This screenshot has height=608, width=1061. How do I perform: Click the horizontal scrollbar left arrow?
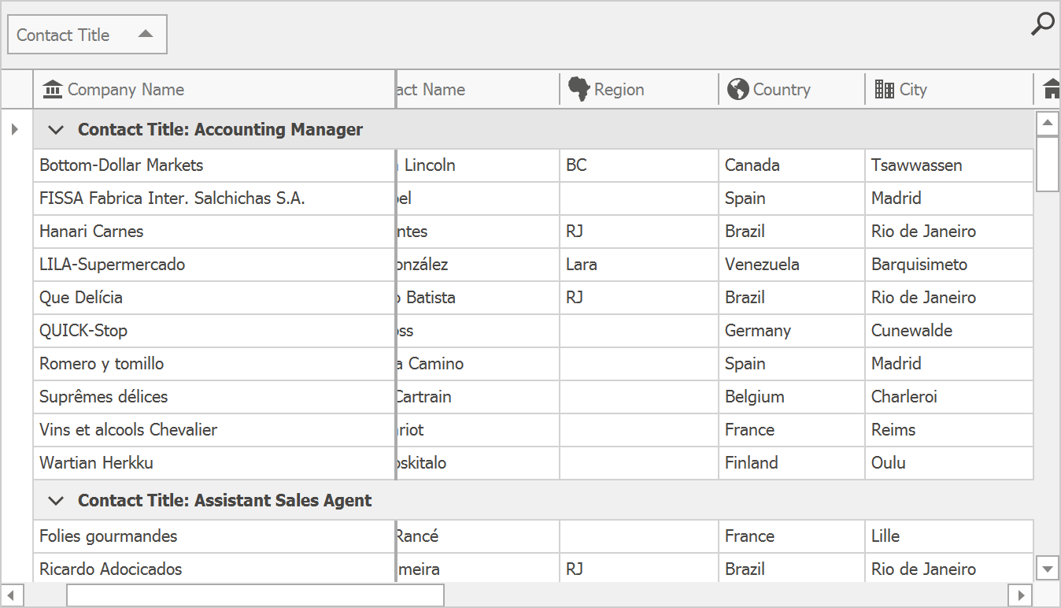[13, 595]
